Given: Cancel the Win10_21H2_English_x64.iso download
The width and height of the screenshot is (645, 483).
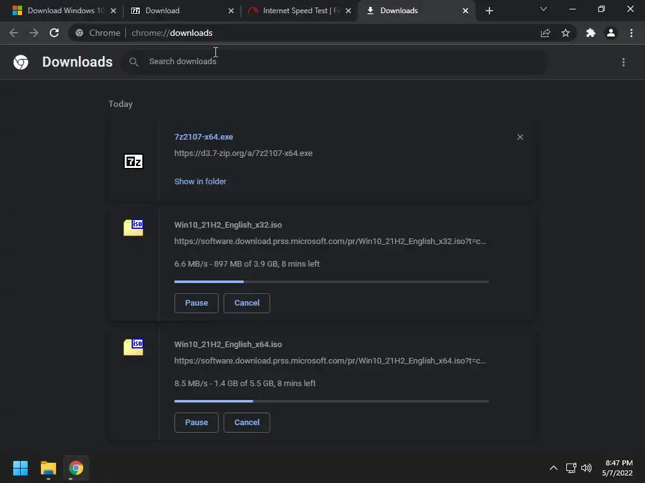Looking at the screenshot, I should pyautogui.click(x=247, y=423).
